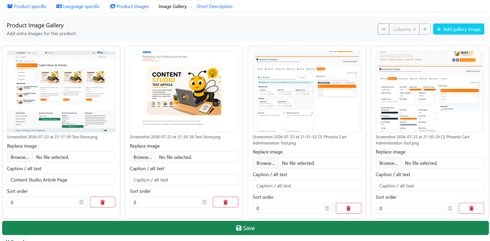The image size is (490, 241).
Task: Delete the 21-50-24 Administration Tool image
Action: point(471,208)
